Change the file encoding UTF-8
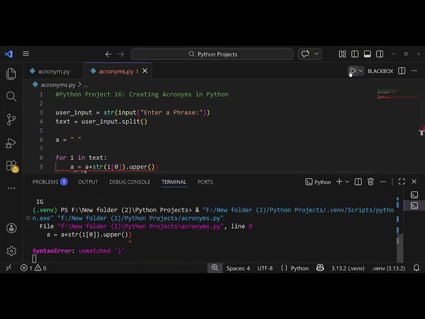Screen dimensions: 425x319 pos(265,268)
